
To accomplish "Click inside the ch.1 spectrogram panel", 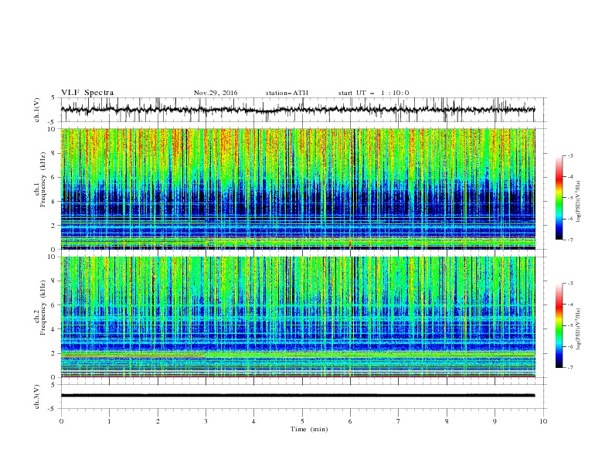I will (297, 189).
